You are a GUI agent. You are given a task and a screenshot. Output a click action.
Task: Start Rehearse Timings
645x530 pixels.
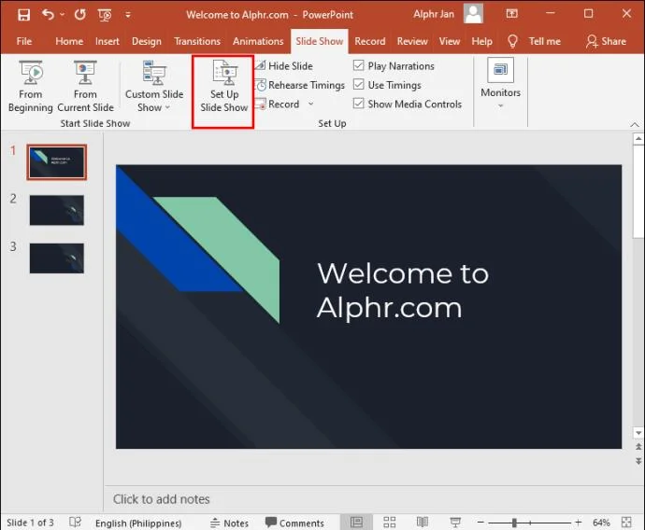coord(300,85)
